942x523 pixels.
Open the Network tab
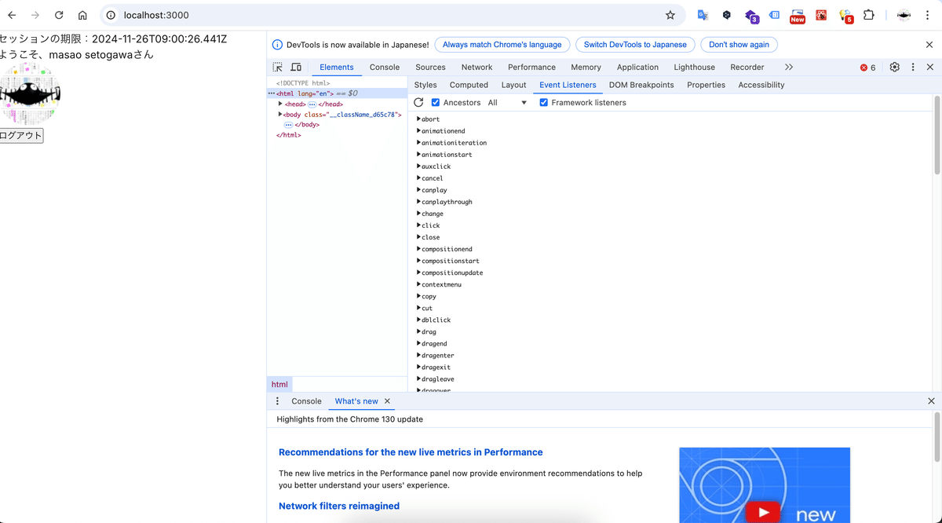(x=476, y=68)
